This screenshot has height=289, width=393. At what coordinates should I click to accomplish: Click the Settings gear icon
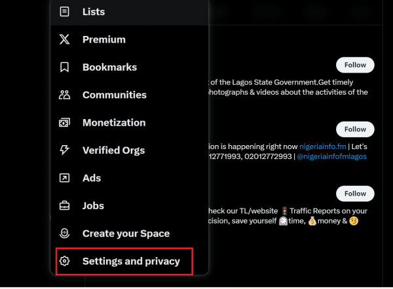tap(64, 261)
